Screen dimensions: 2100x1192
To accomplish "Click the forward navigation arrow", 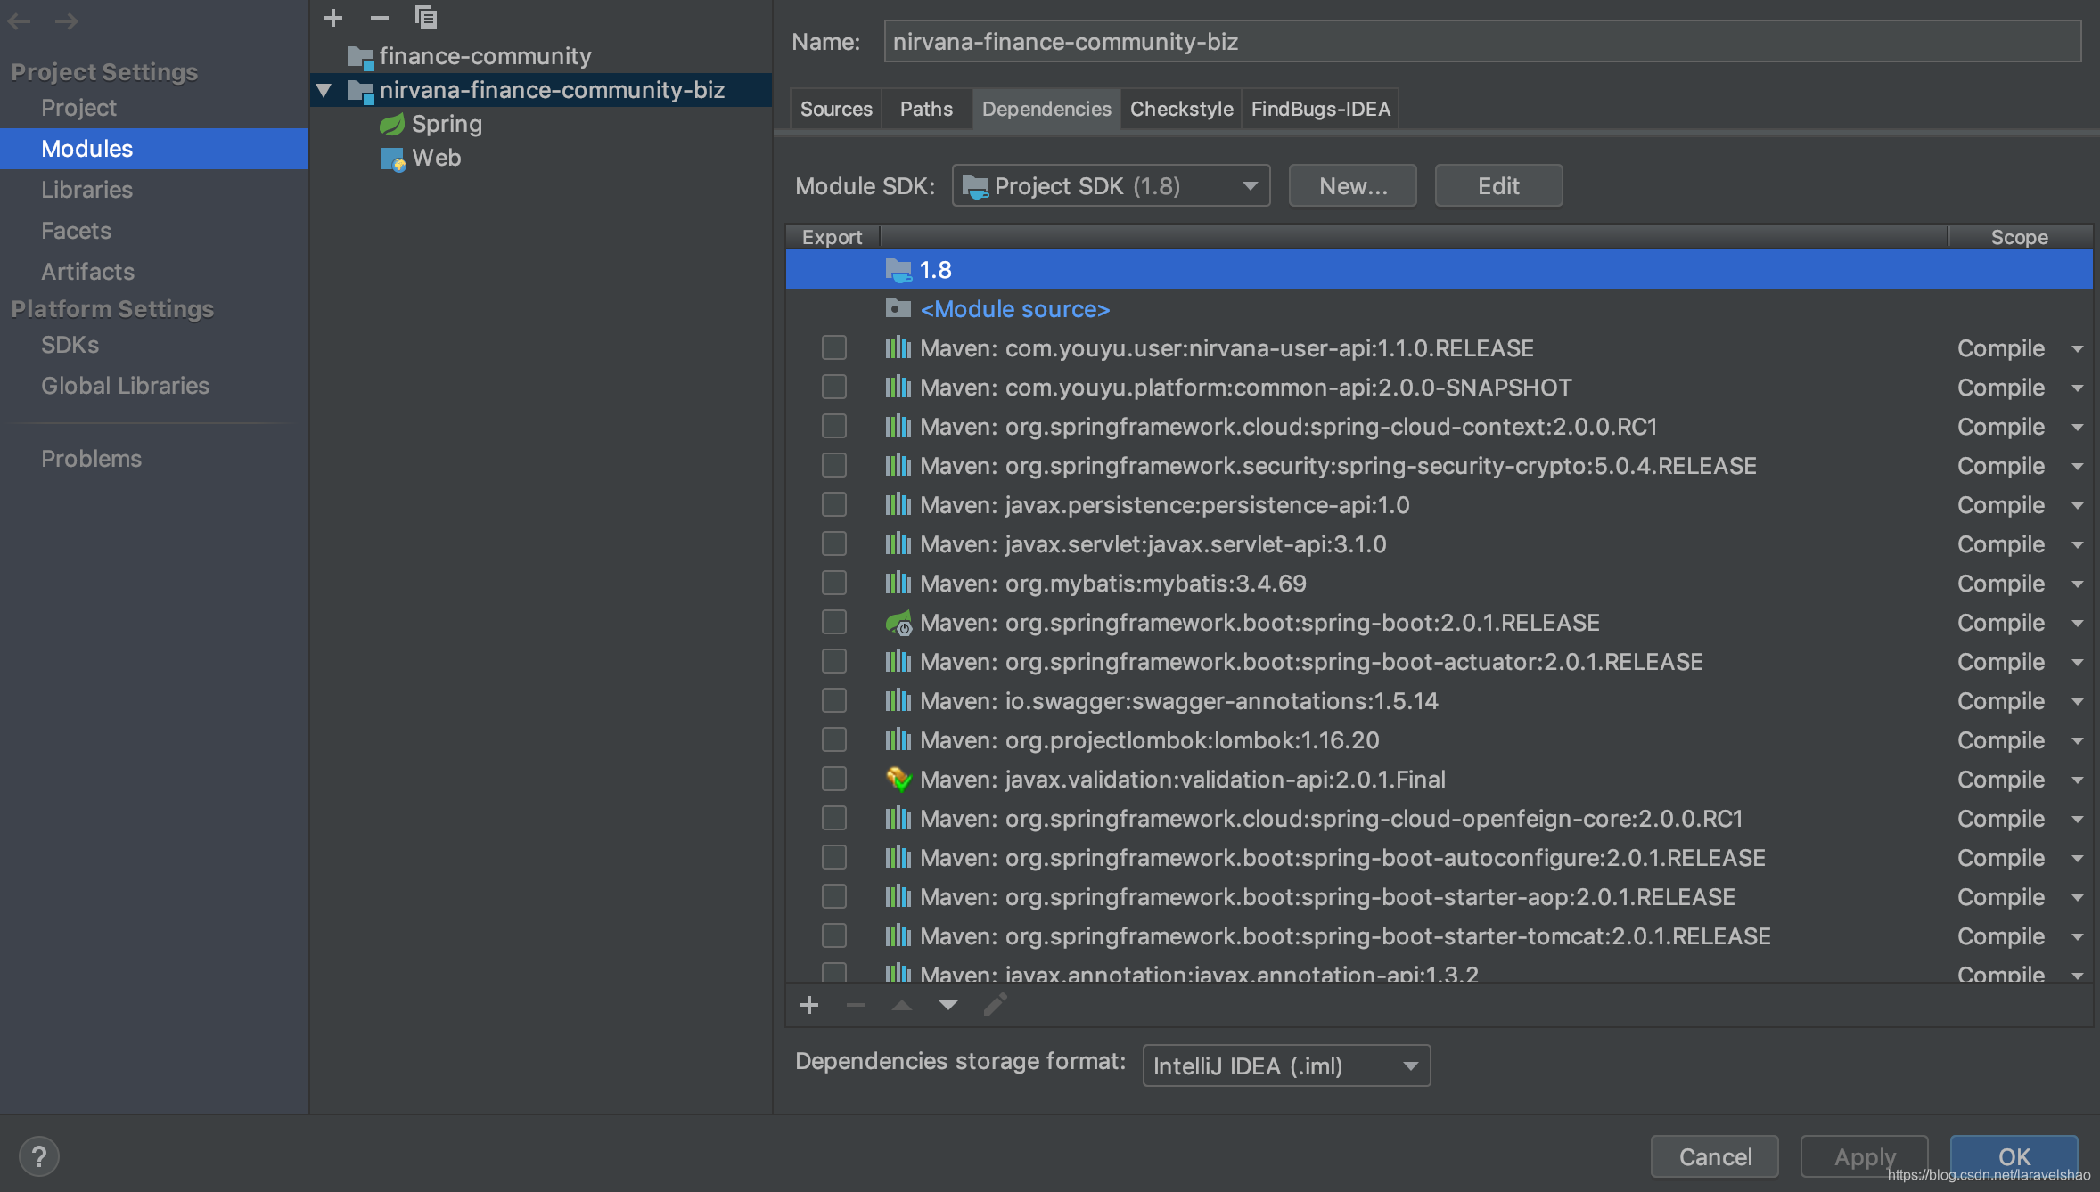I will [66, 20].
